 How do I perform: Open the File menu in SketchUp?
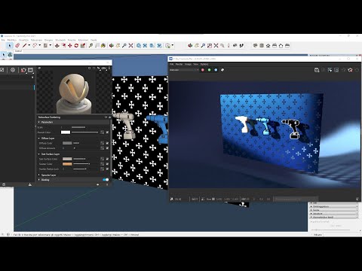click(3, 40)
